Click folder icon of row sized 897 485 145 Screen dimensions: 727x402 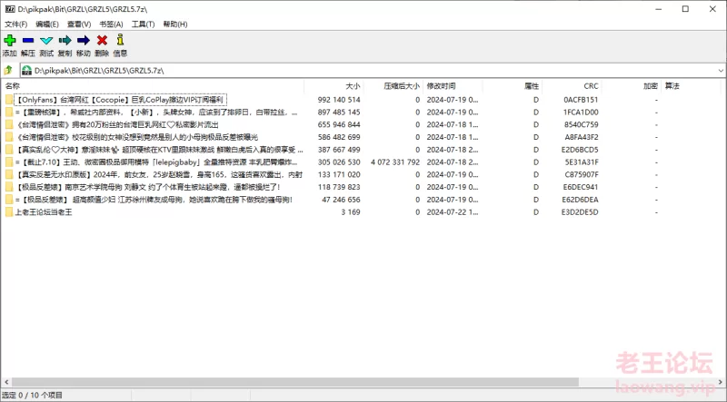[9, 113]
